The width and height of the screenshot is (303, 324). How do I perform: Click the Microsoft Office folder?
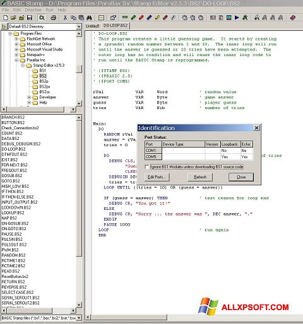tap(39, 44)
